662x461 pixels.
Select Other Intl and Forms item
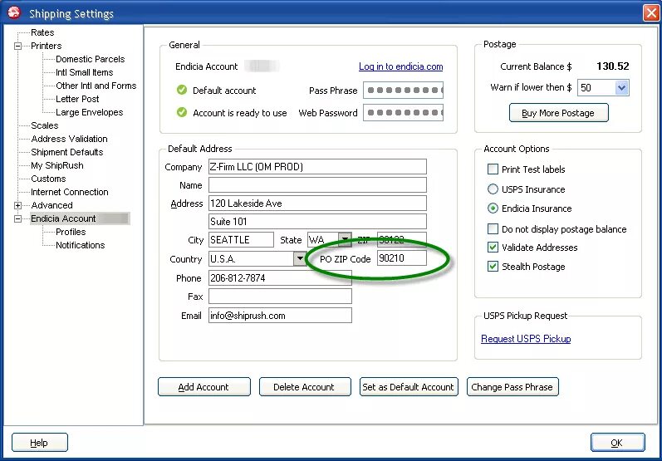(96, 86)
